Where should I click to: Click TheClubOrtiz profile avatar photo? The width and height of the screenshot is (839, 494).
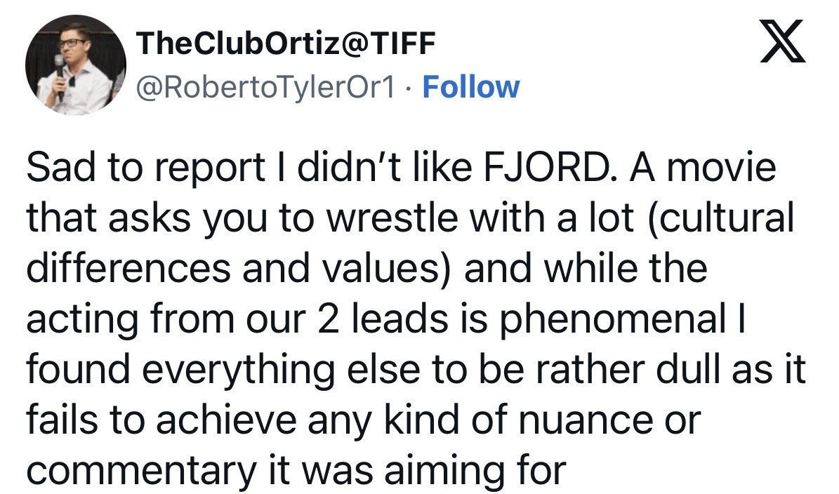pos(75,65)
